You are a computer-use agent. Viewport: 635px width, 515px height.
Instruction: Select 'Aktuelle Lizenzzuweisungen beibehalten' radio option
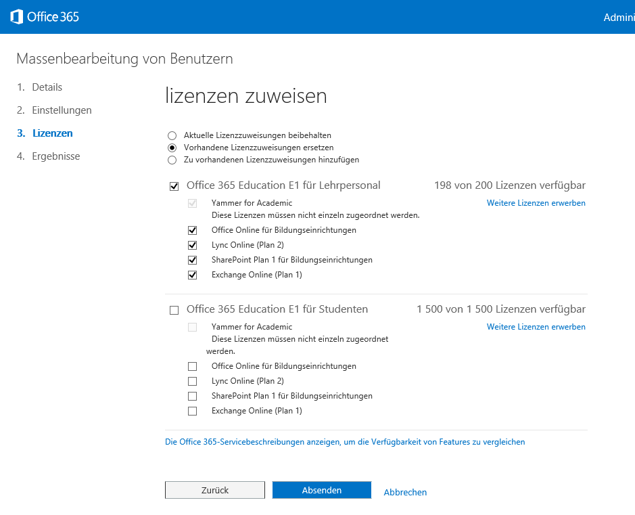pos(172,135)
